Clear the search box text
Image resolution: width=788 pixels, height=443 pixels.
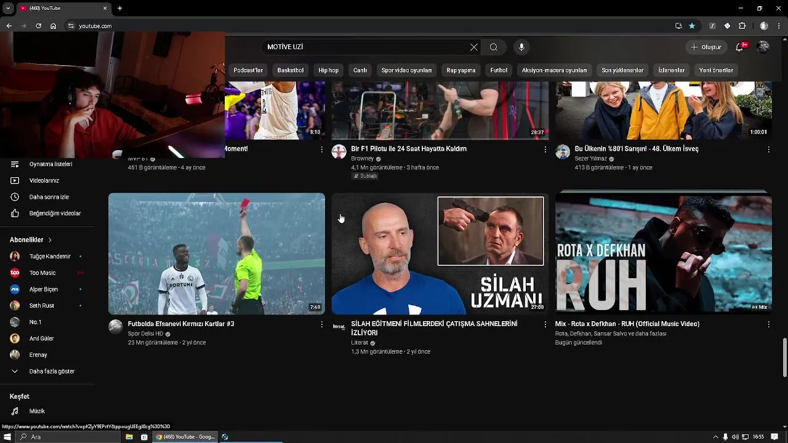(x=474, y=47)
